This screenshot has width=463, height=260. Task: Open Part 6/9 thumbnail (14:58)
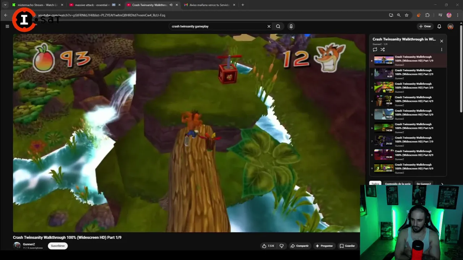coord(384,128)
